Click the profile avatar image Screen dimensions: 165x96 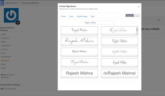coord(11,15)
